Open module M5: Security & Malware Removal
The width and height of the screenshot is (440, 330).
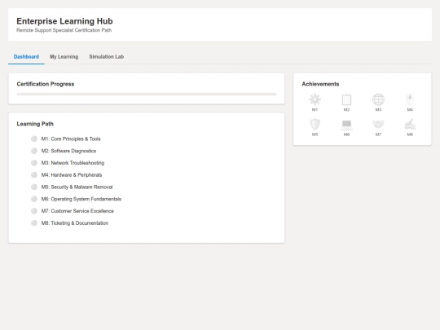point(77,187)
